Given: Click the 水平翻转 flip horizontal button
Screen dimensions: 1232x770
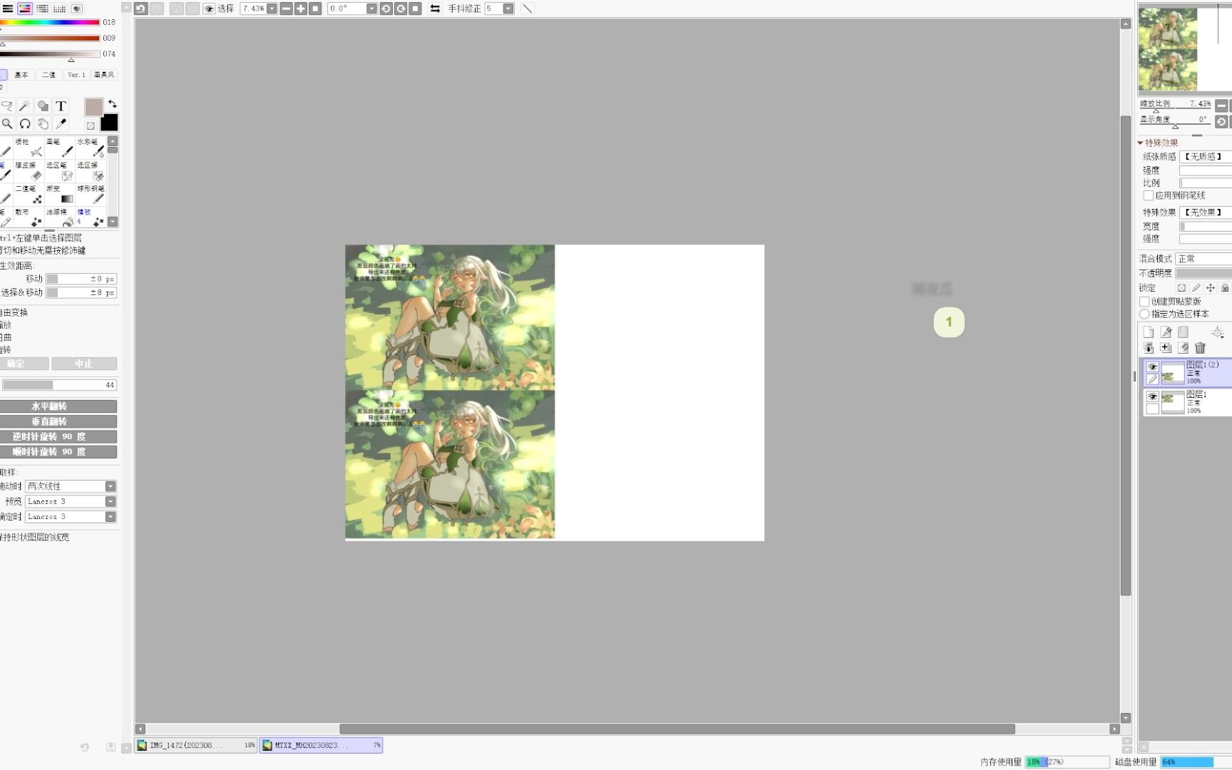Looking at the screenshot, I should tap(58, 406).
